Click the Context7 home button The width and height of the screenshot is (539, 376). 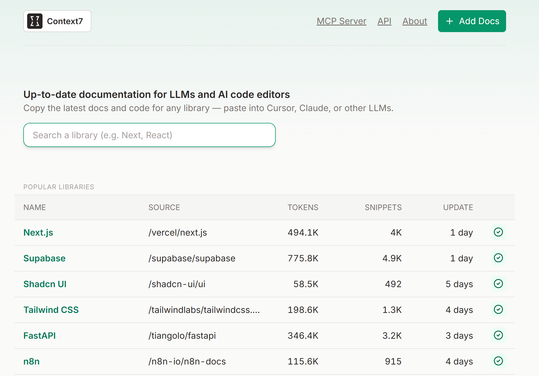[x=57, y=21]
